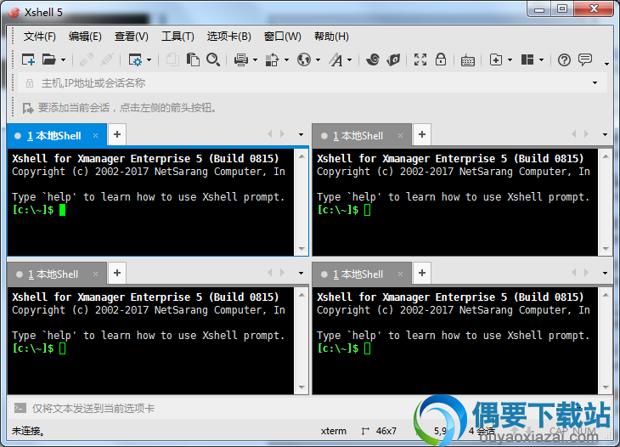
Task: Click the compose bar icon at bottom
Action: 20,408
